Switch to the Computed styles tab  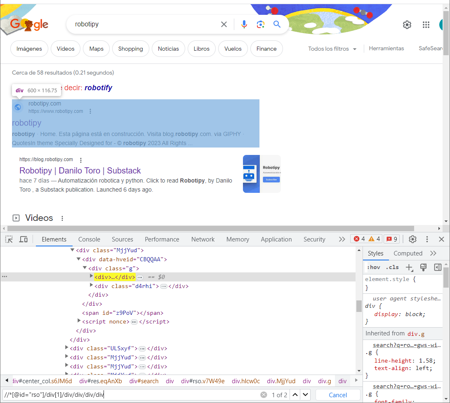408,253
